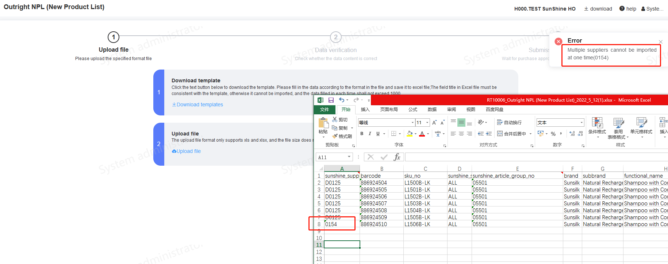
Task: Expand the number format combo box
Action: (x=581, y=123)
